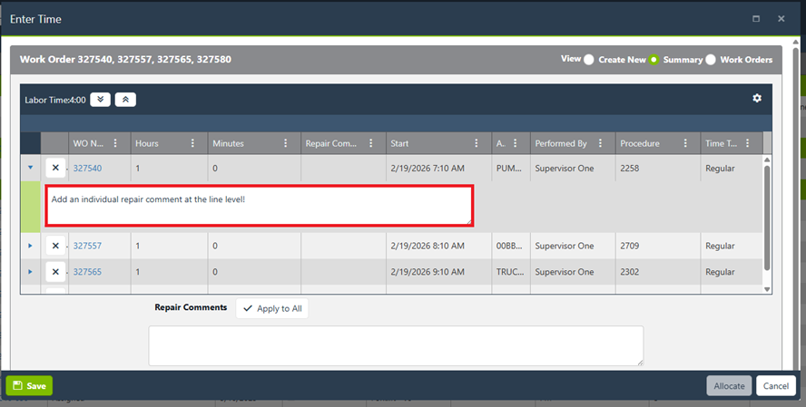Screen dimensions: 806x407
Task: Collapse the expanded 327540 row
Action: tap(30, 168)
